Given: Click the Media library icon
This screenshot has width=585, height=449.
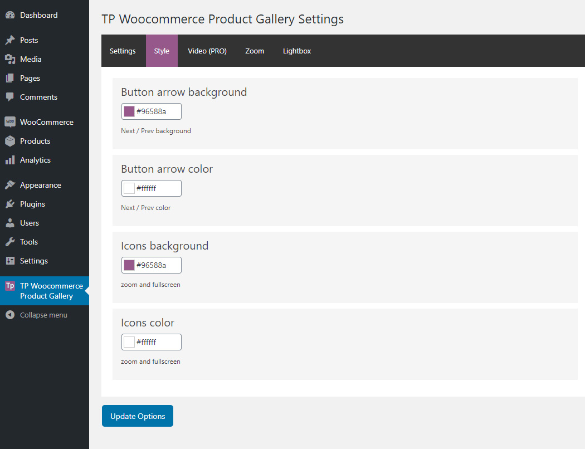Looking at the screenshot, I should pyautogui.click(x=10, y=59).
